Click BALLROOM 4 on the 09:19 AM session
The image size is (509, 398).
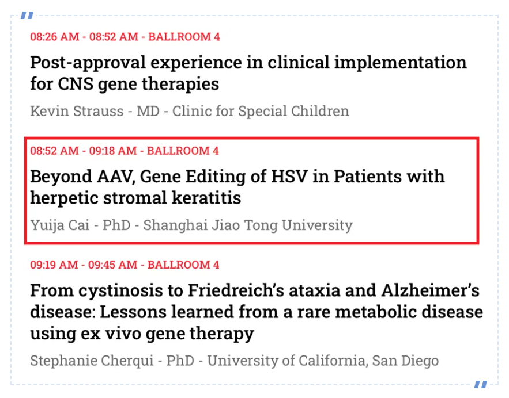coord(184,265)
